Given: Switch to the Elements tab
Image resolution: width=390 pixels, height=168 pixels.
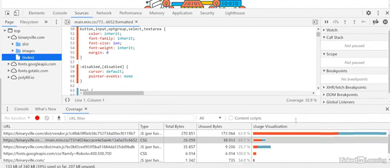Looking at the screenshot, I should (37, 13).
